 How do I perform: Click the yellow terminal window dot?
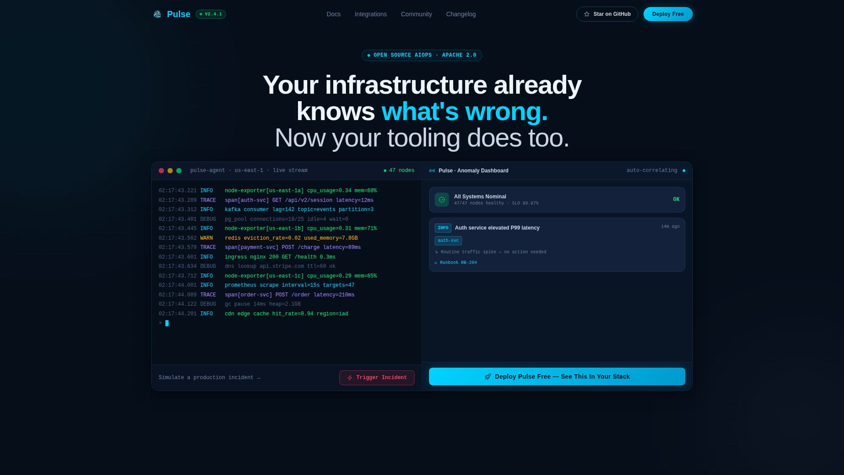click(x=170, y=171)
